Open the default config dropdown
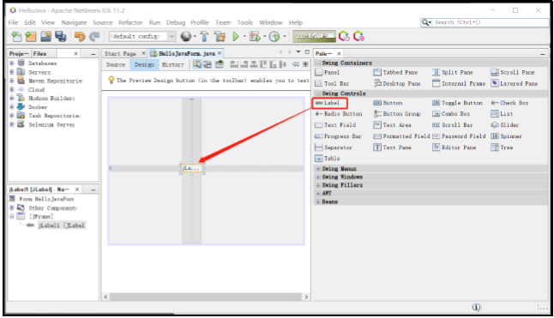Viewport: 554px width, 318px height. pos(172,36)
